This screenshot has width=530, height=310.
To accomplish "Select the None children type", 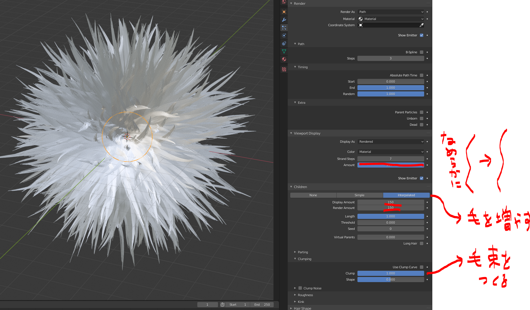I will coord(313,195).
